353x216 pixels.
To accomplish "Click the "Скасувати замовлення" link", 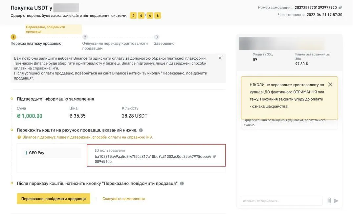I will (x=123, y=199).
